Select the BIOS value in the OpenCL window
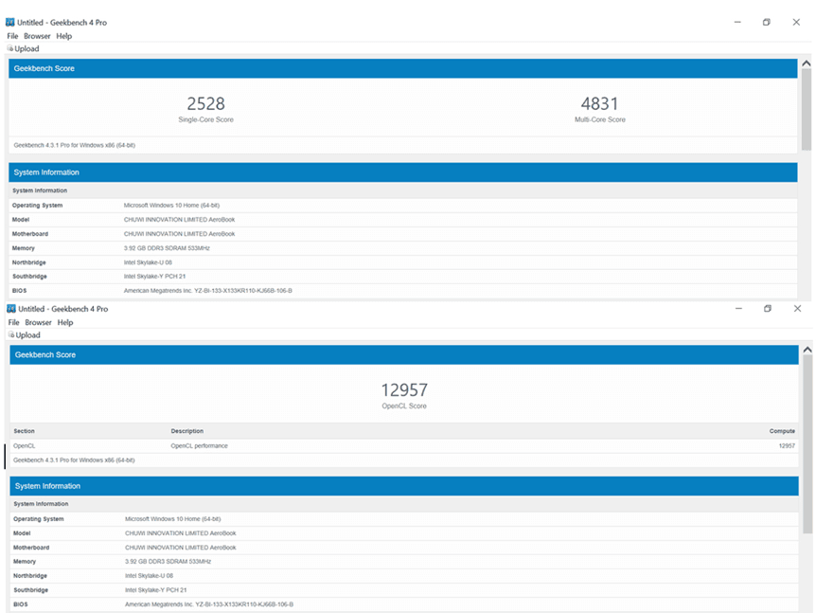816x613 pixels. click(209, 604)
